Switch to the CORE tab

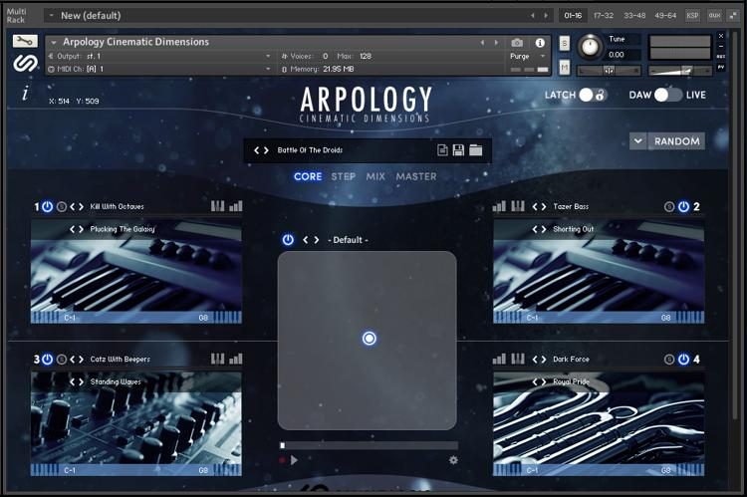pyautogui.click(x=308, y=176)
